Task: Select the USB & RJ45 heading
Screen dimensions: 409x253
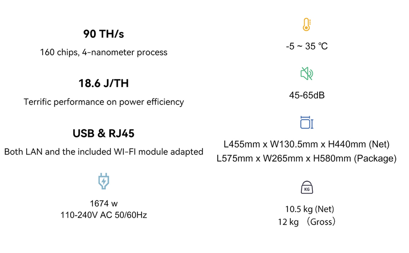Action: [104, 134]
